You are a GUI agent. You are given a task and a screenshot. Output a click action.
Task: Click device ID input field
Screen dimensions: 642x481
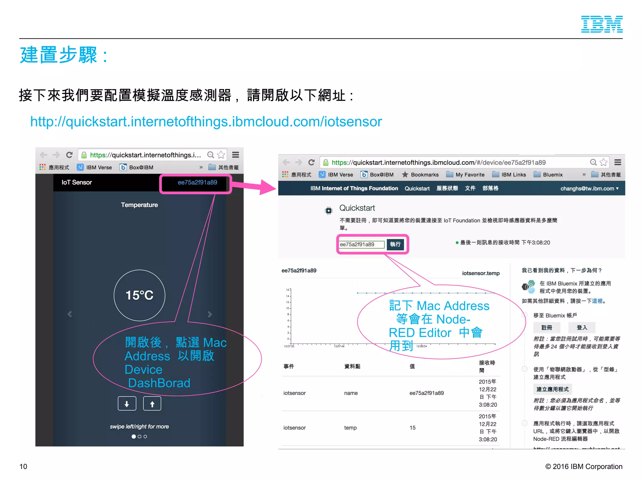(x=361, y=244)
